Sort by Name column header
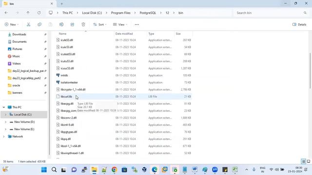Image resolution: width=312 pixels, height=175 pixels. pyautogui.click(x=62, y=34)
